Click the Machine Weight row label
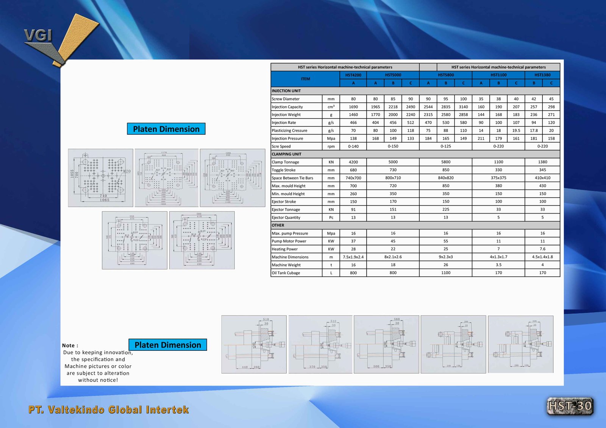The image size is (606, 428). [x=286, y=265]
